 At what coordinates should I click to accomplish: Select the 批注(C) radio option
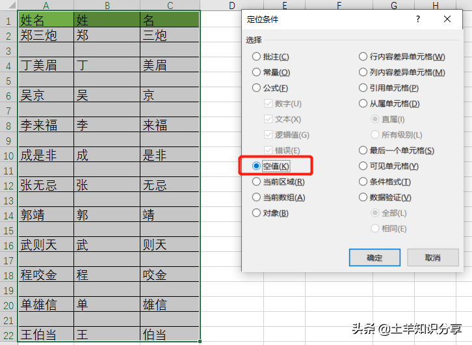point(270,57)
